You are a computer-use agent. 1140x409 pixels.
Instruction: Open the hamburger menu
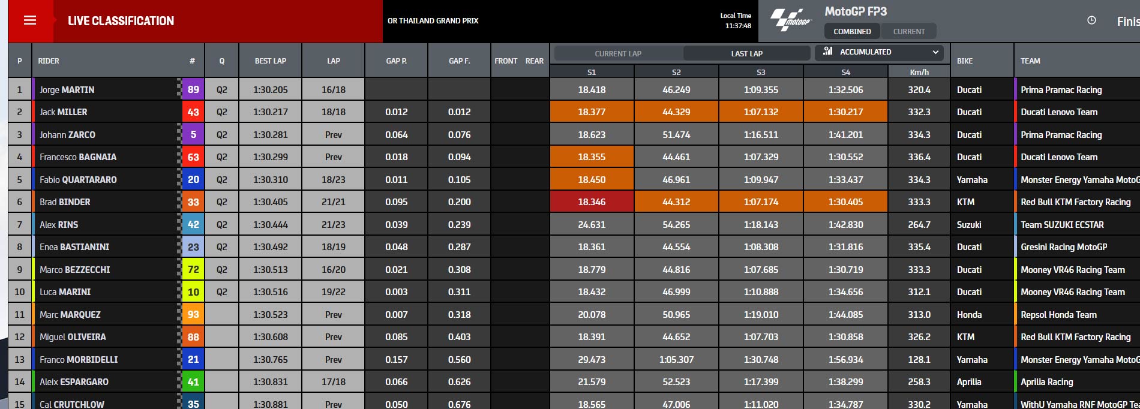click(x=30, y=20)
